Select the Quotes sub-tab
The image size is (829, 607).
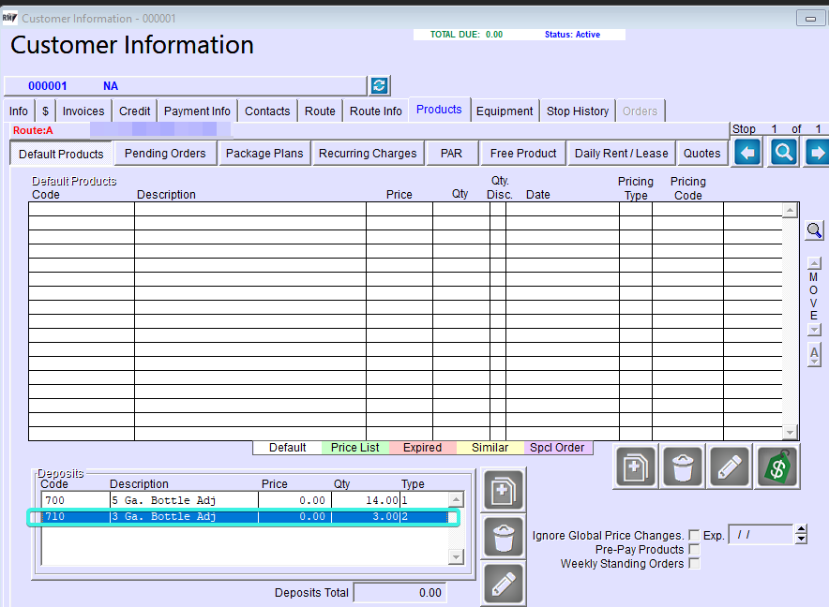(701, 154)
